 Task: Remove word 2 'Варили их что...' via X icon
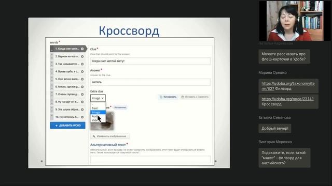coord(82,56)
